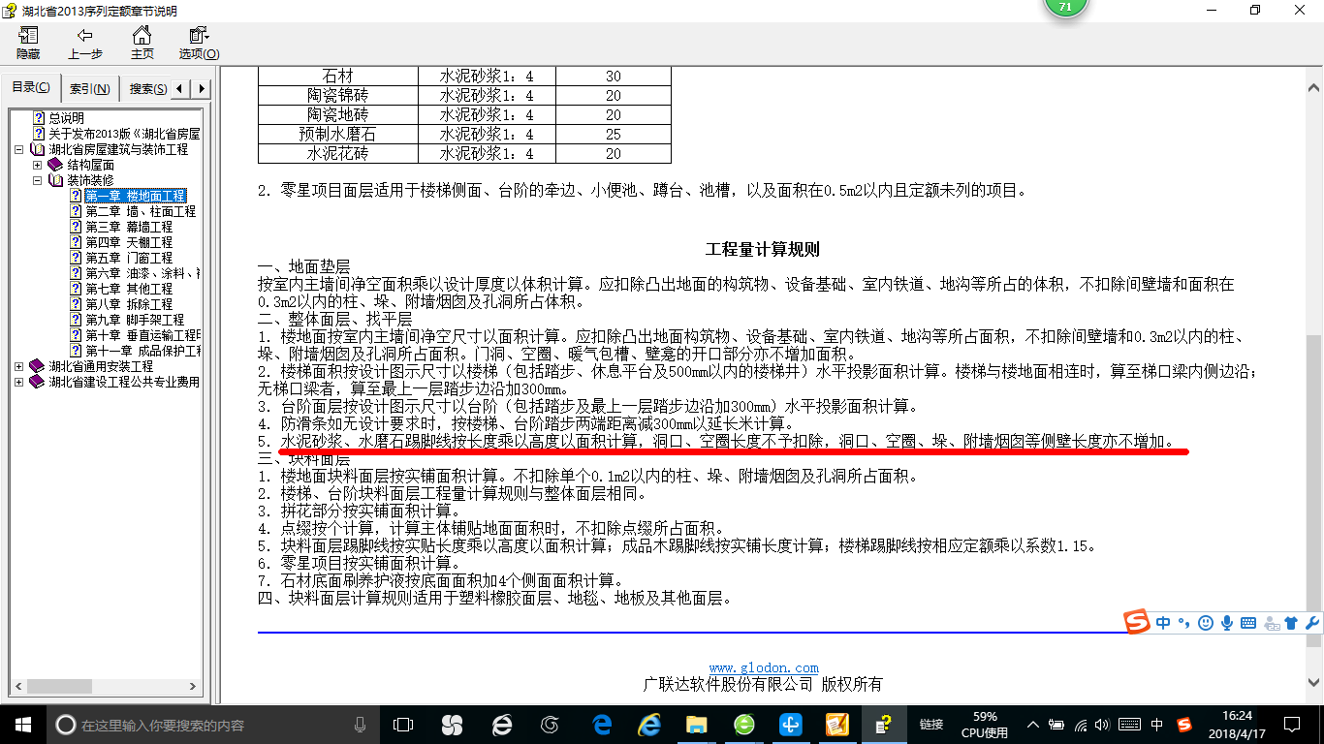This screenshot has height=744, width=1324.
Task: Open the help viewer taskbar icon
Action: [x=883, y=725]
